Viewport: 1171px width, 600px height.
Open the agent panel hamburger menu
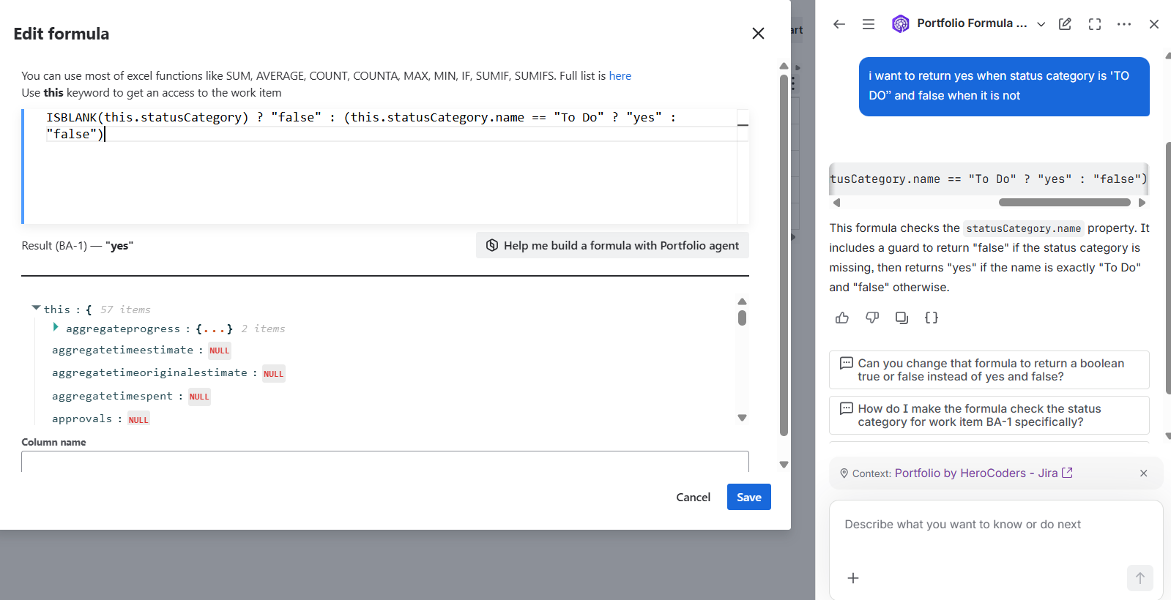[x=869, y=24]
